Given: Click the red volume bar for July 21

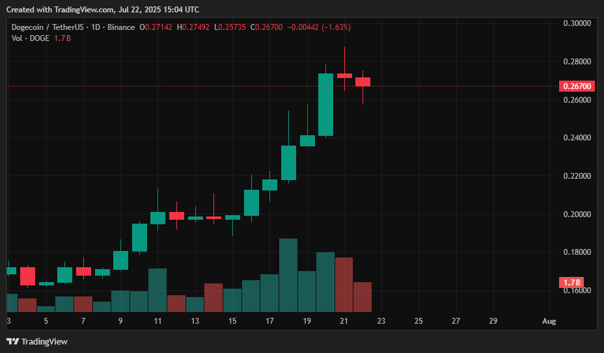Looking at the screenshot, I should pos(344,285).
